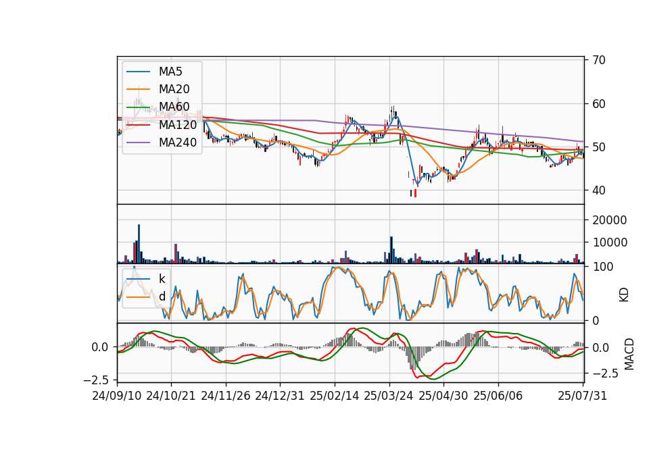Click the 100 tick on the KD axis

(x=602, y=267)
